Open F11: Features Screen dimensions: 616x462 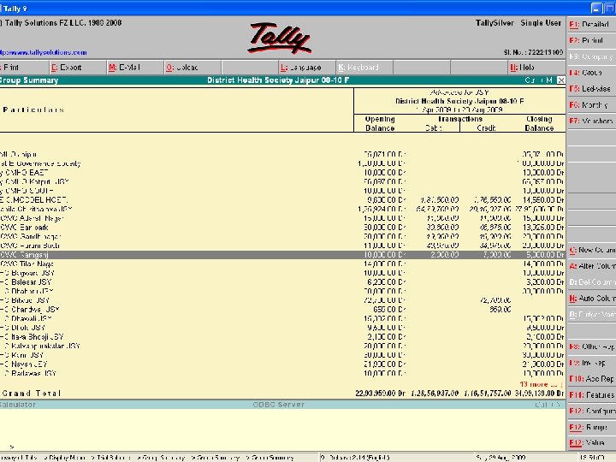tap(591, 395)
